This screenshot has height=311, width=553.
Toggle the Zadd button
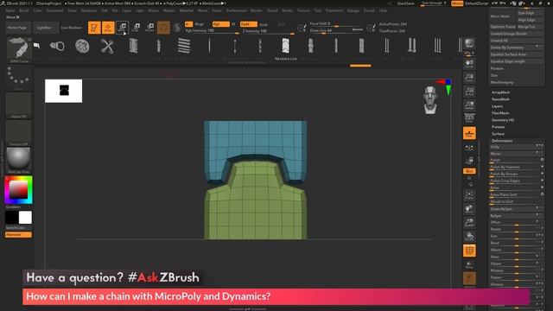(249, 24)
